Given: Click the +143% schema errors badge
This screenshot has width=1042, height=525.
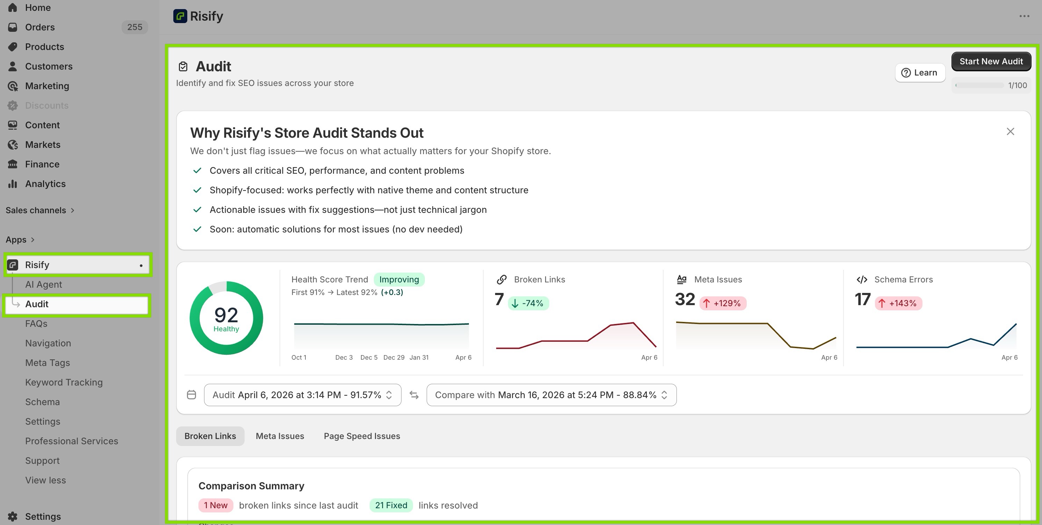Looking at the screenshot, I should click(x=898, y=303).
